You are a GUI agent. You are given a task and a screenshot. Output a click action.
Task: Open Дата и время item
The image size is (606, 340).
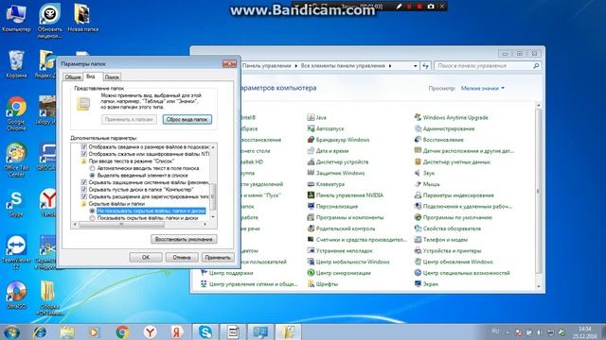(x=328, y=151)
